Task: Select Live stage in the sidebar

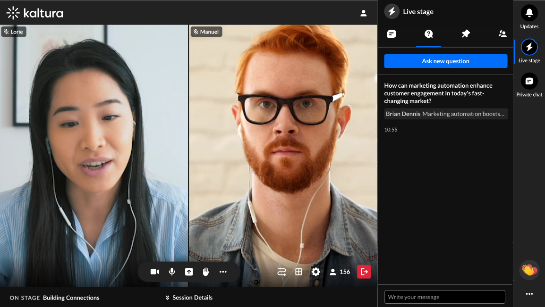Action: click(529, 51)
